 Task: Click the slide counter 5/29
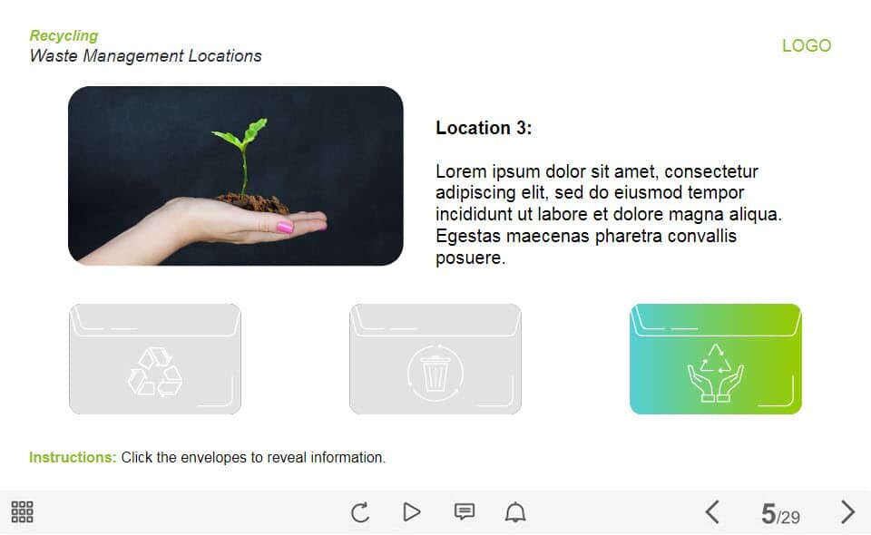click(780, 514)
